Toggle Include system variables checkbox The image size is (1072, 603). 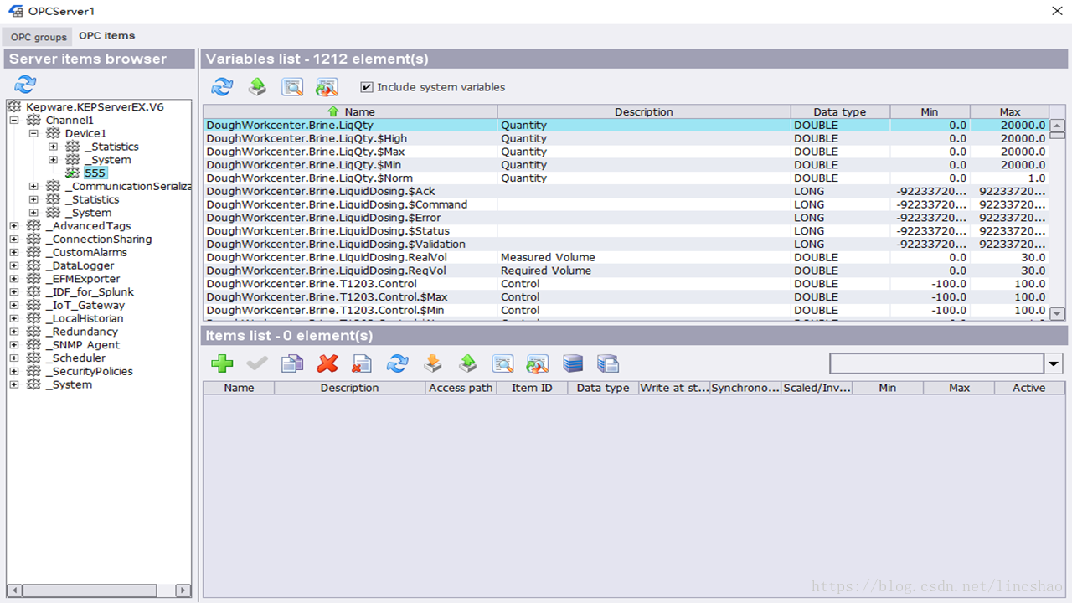[x=366, y=87]
